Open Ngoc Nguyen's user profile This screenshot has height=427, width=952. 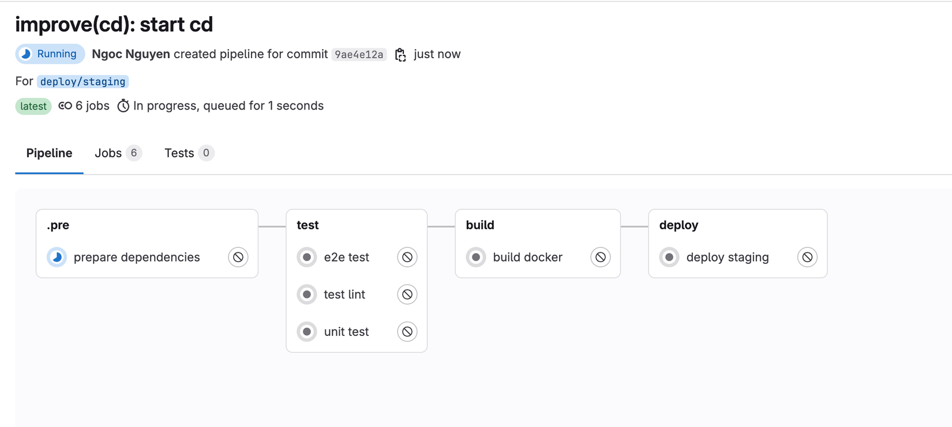131,54
